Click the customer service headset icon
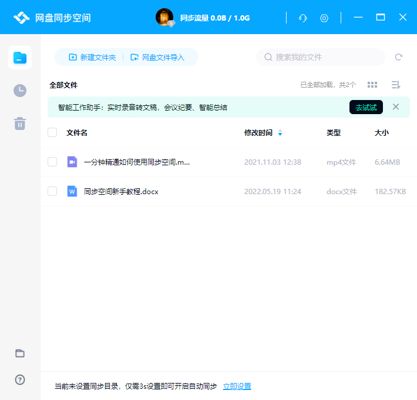This screenshot has height=400, width=417. 302,18
